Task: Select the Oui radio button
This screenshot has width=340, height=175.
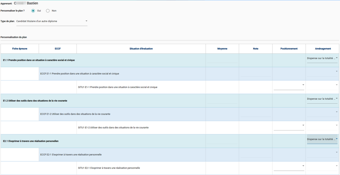Action: pyautogui.click(x=33, y=11)
